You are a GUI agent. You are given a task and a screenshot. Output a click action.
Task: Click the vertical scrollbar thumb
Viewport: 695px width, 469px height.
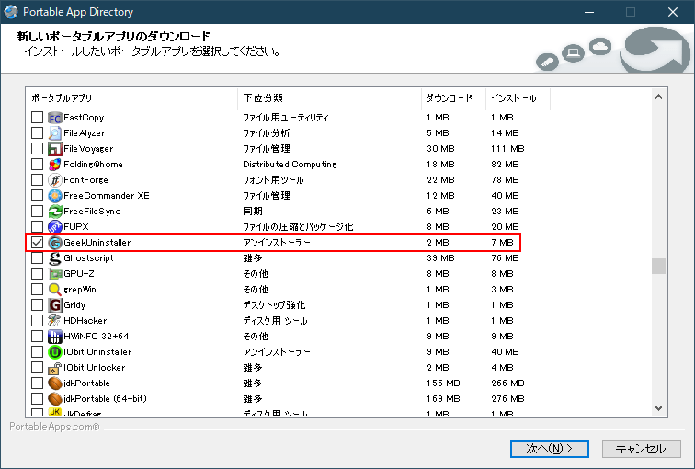658,266
